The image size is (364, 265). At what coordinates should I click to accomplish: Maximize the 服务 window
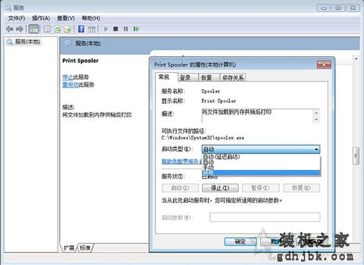click(338, 8)
